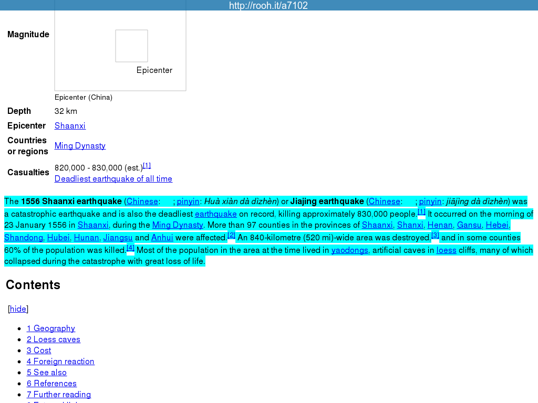Open the 7 Further reading section
This screenshot has height=403, width=538.
(59, 395)
